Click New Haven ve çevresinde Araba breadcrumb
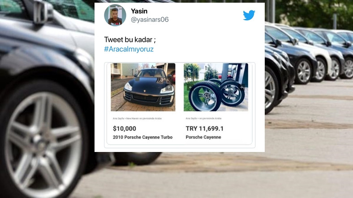The width and height of the screenshot is (353, 198). point(144,118)
